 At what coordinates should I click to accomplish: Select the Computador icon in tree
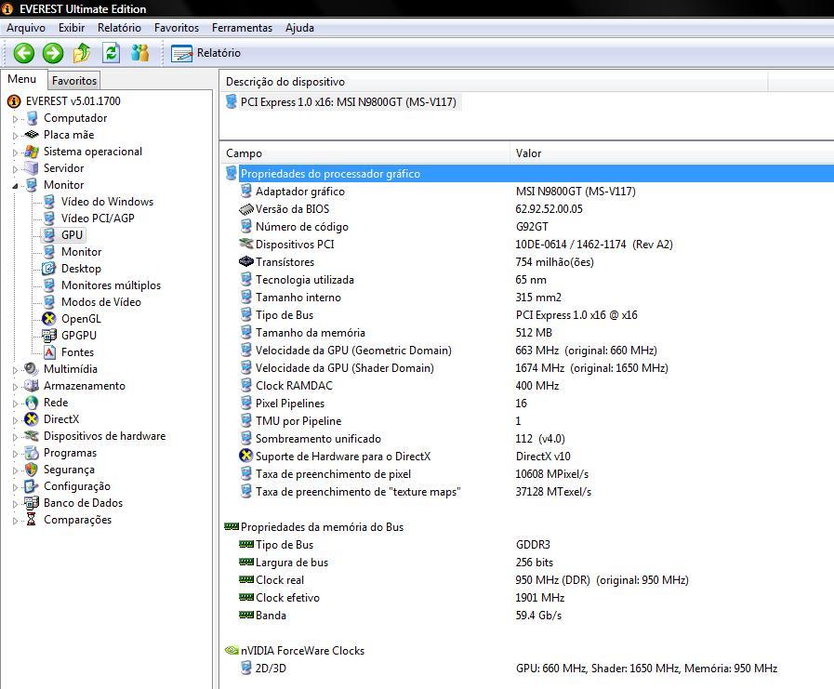click(32, 118)
